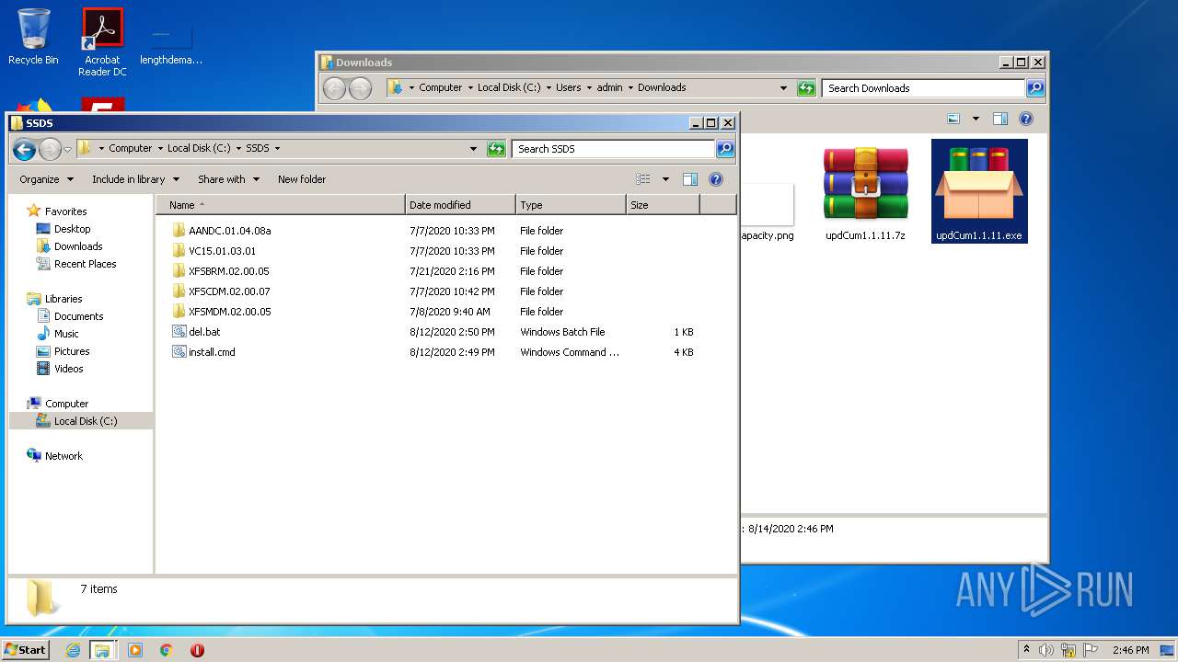The height and width of the screenshot is (662, 1178).
Task: Select XFSMDM.02.00.05 folder
Action: [229, 312]
